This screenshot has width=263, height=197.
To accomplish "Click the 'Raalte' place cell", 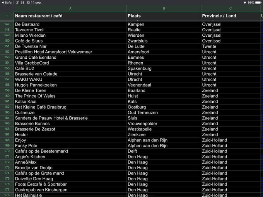I will [x=164, y=30].
